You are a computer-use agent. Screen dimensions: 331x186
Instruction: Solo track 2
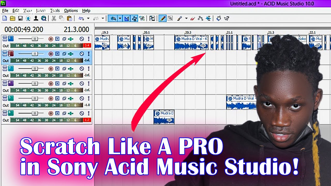pyautogui.click(x=88, y=54)
